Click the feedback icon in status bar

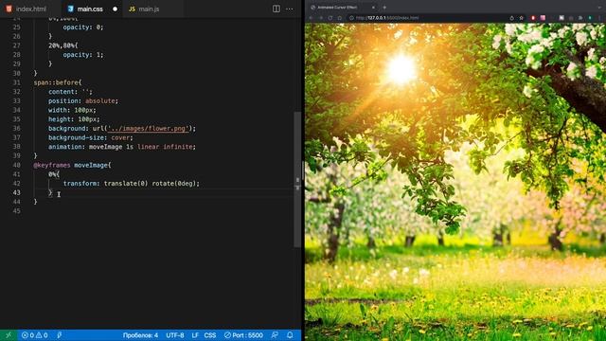pyautogui.click(x=275, y=335)
